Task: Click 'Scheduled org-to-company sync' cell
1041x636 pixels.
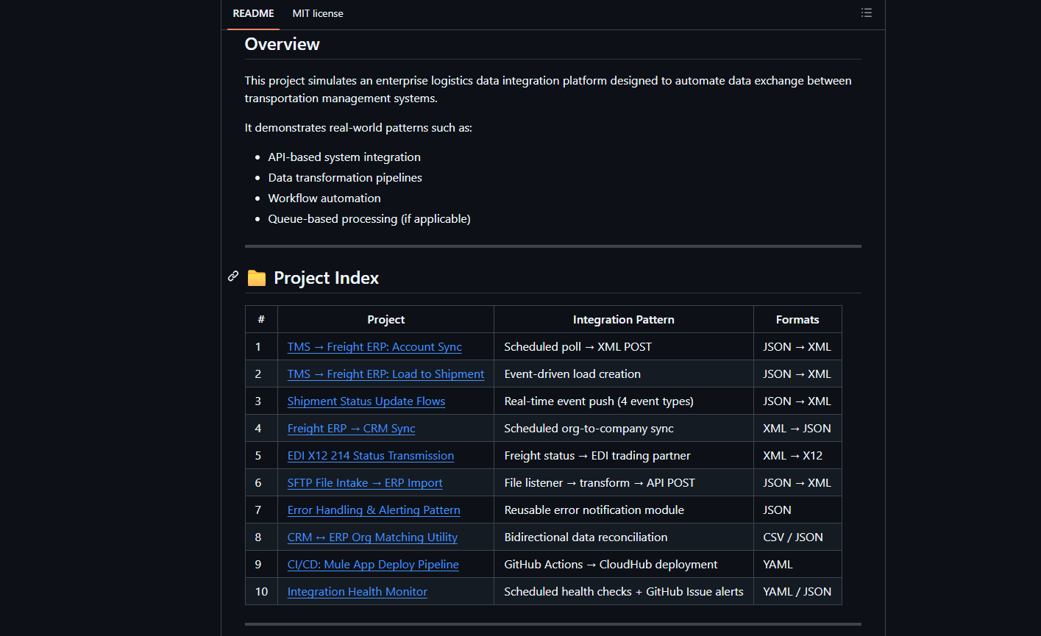Action: [x=624, y=429]
